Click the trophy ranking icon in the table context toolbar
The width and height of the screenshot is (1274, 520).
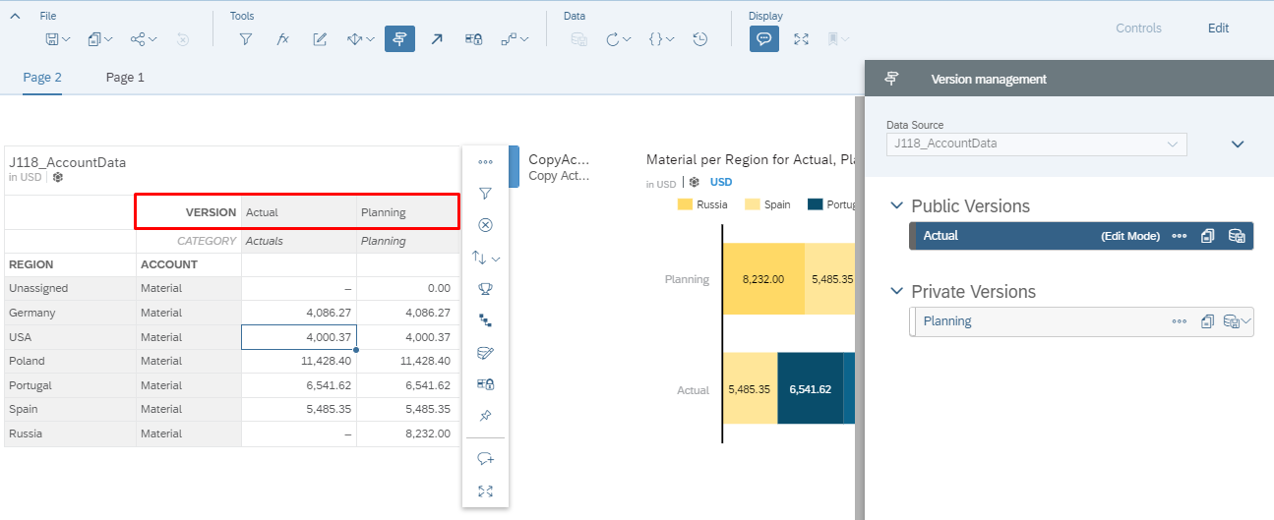pos(485,289)
